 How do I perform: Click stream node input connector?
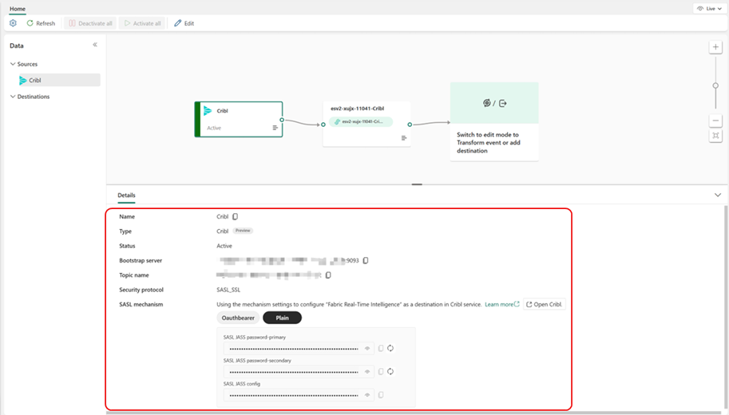pos(323,125)
